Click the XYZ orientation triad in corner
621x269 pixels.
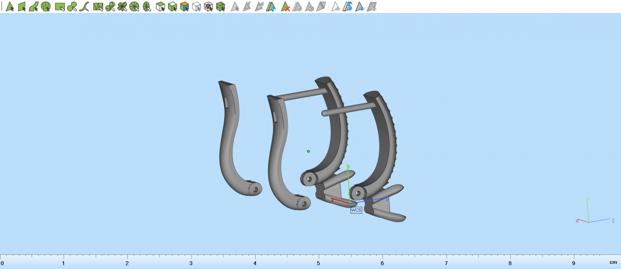pos(590,217)
